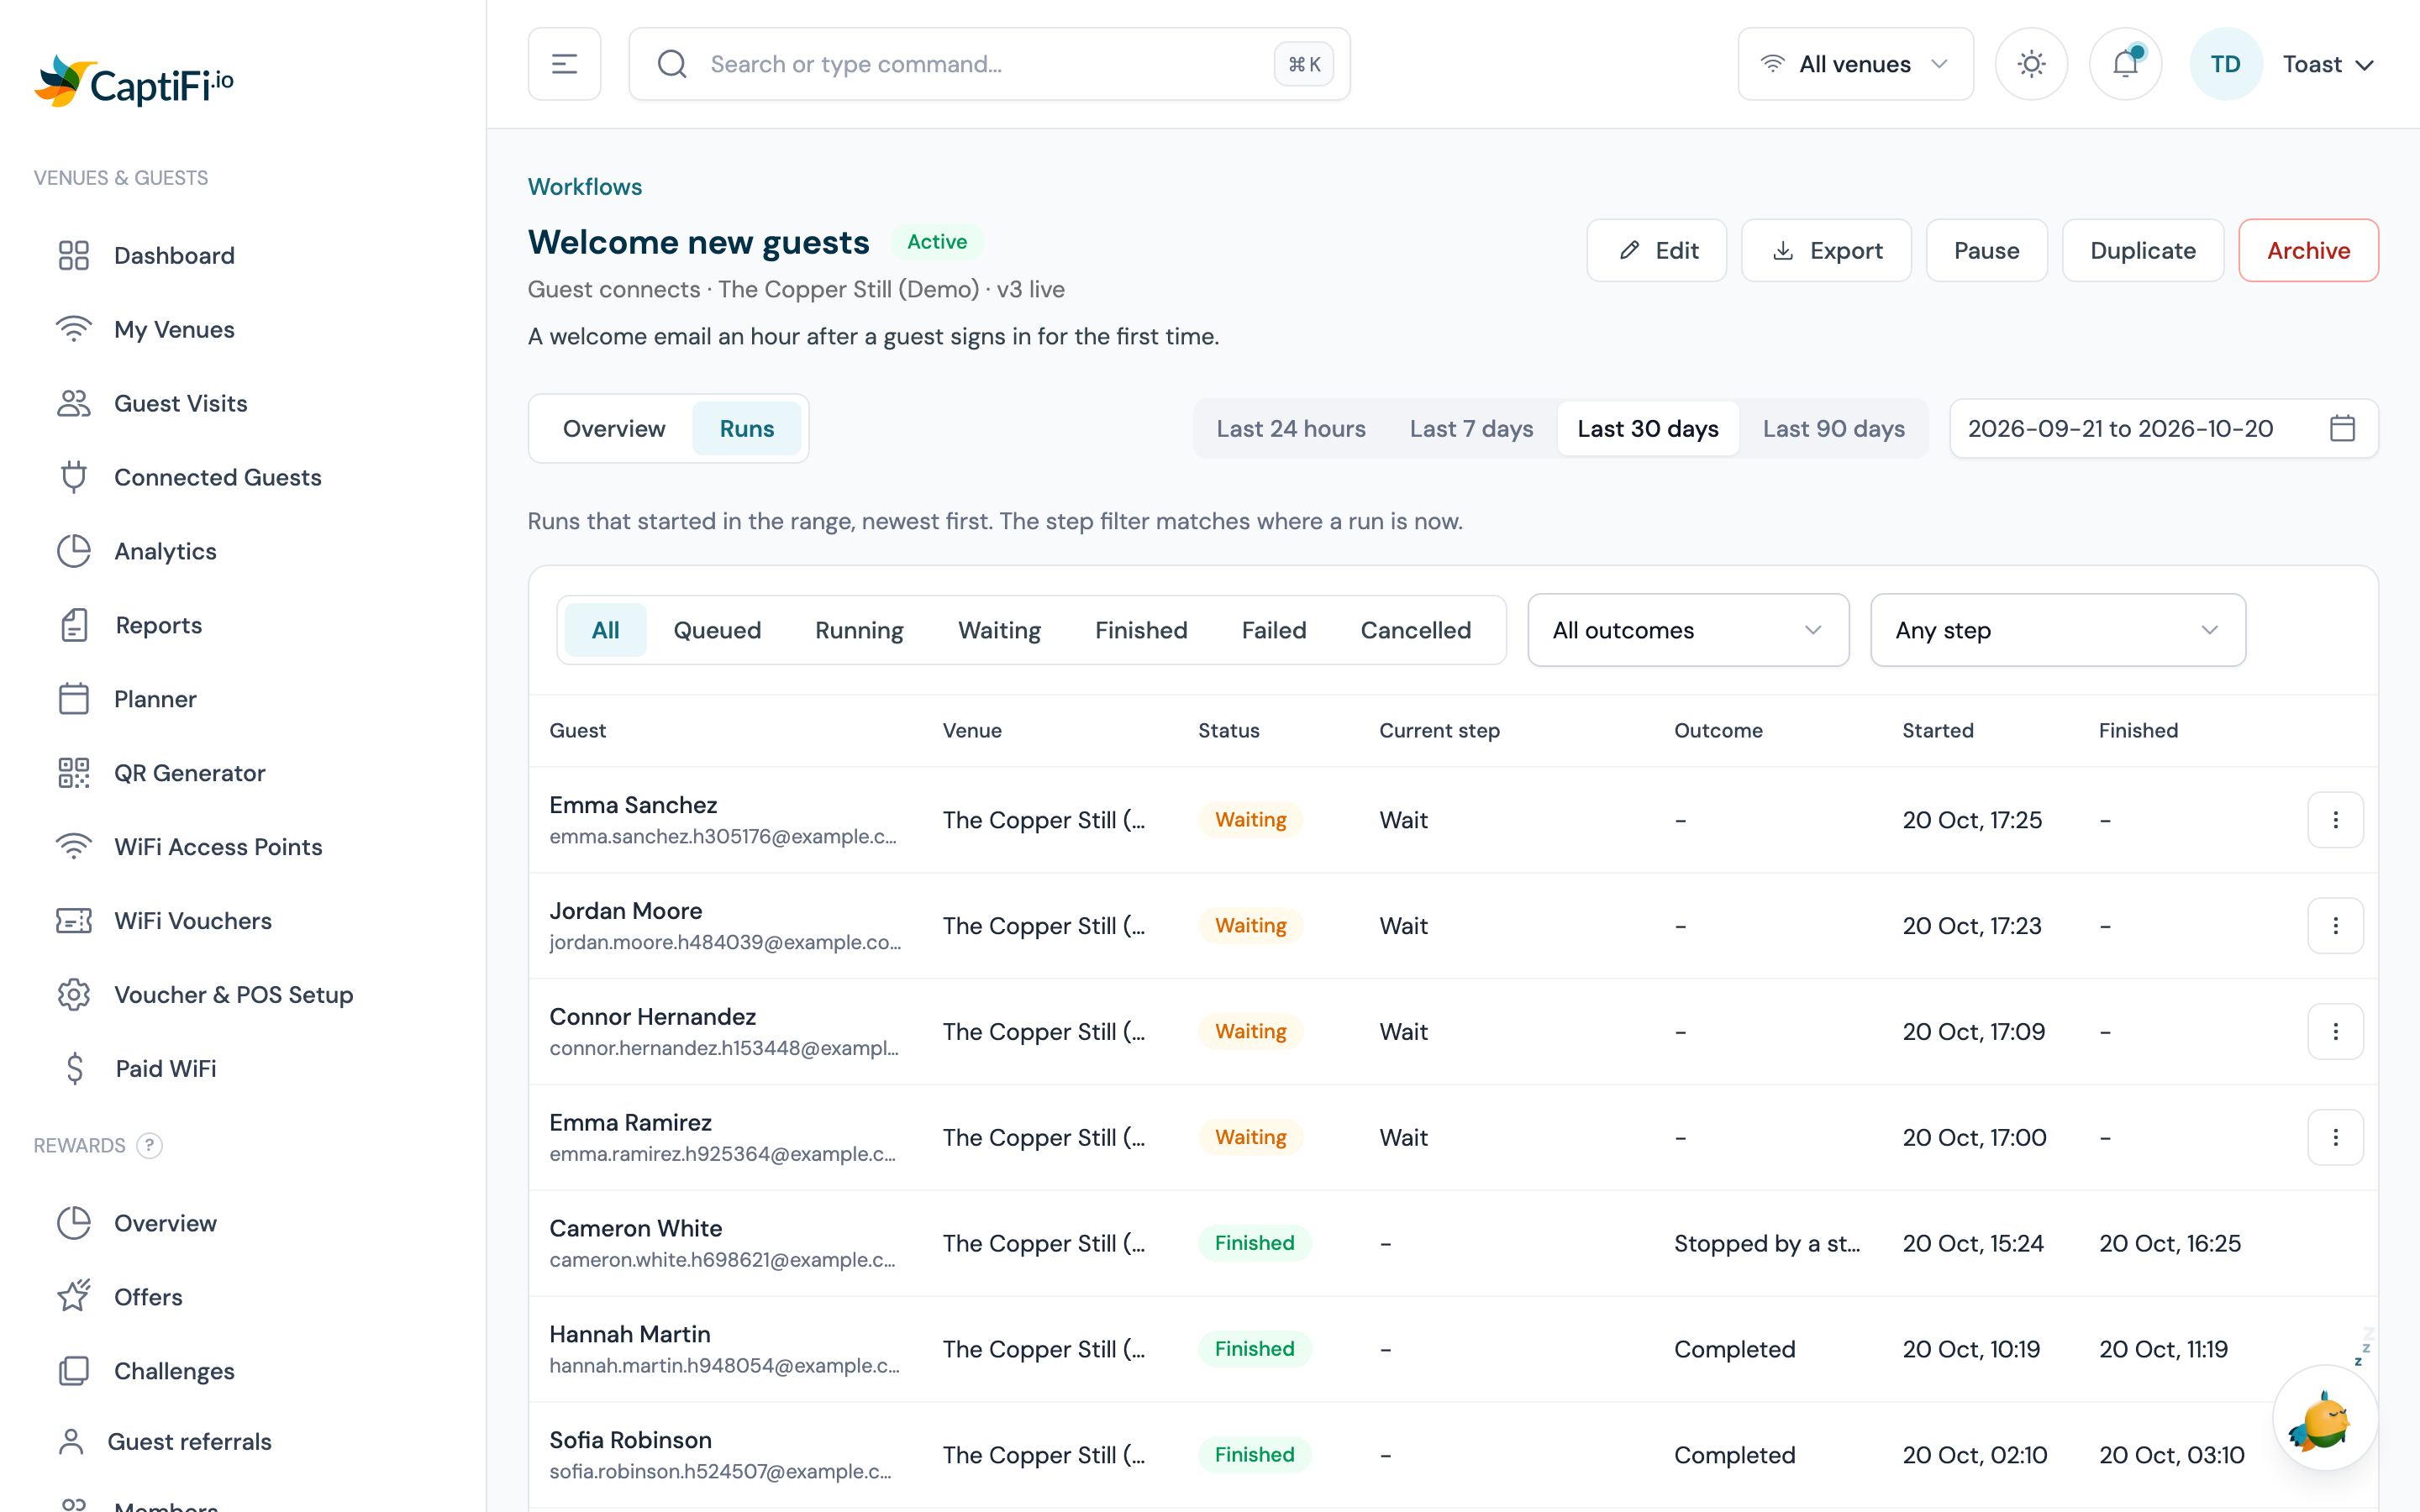Select Last 30 days range

coord(1648,428)
